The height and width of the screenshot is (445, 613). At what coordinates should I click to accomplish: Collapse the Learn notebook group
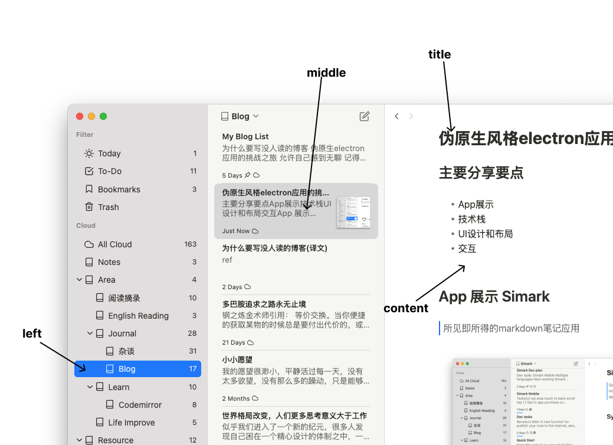(90, 387)
